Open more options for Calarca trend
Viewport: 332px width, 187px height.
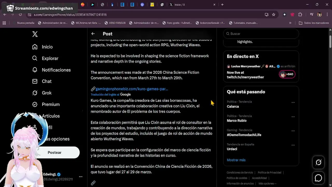293,102
